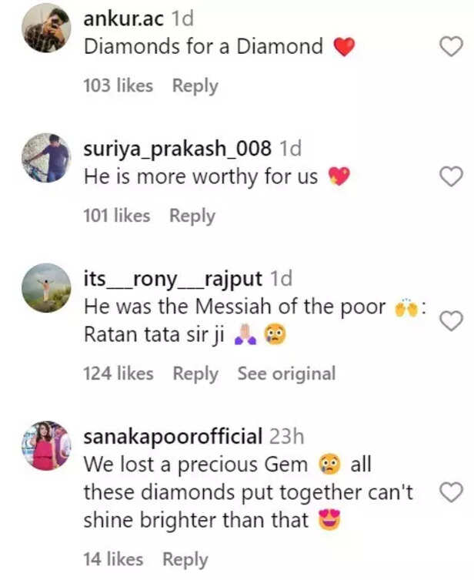This screenshot has width=474, height=580.
Task: Open ankur.ac username link
Action: [123, 18]
